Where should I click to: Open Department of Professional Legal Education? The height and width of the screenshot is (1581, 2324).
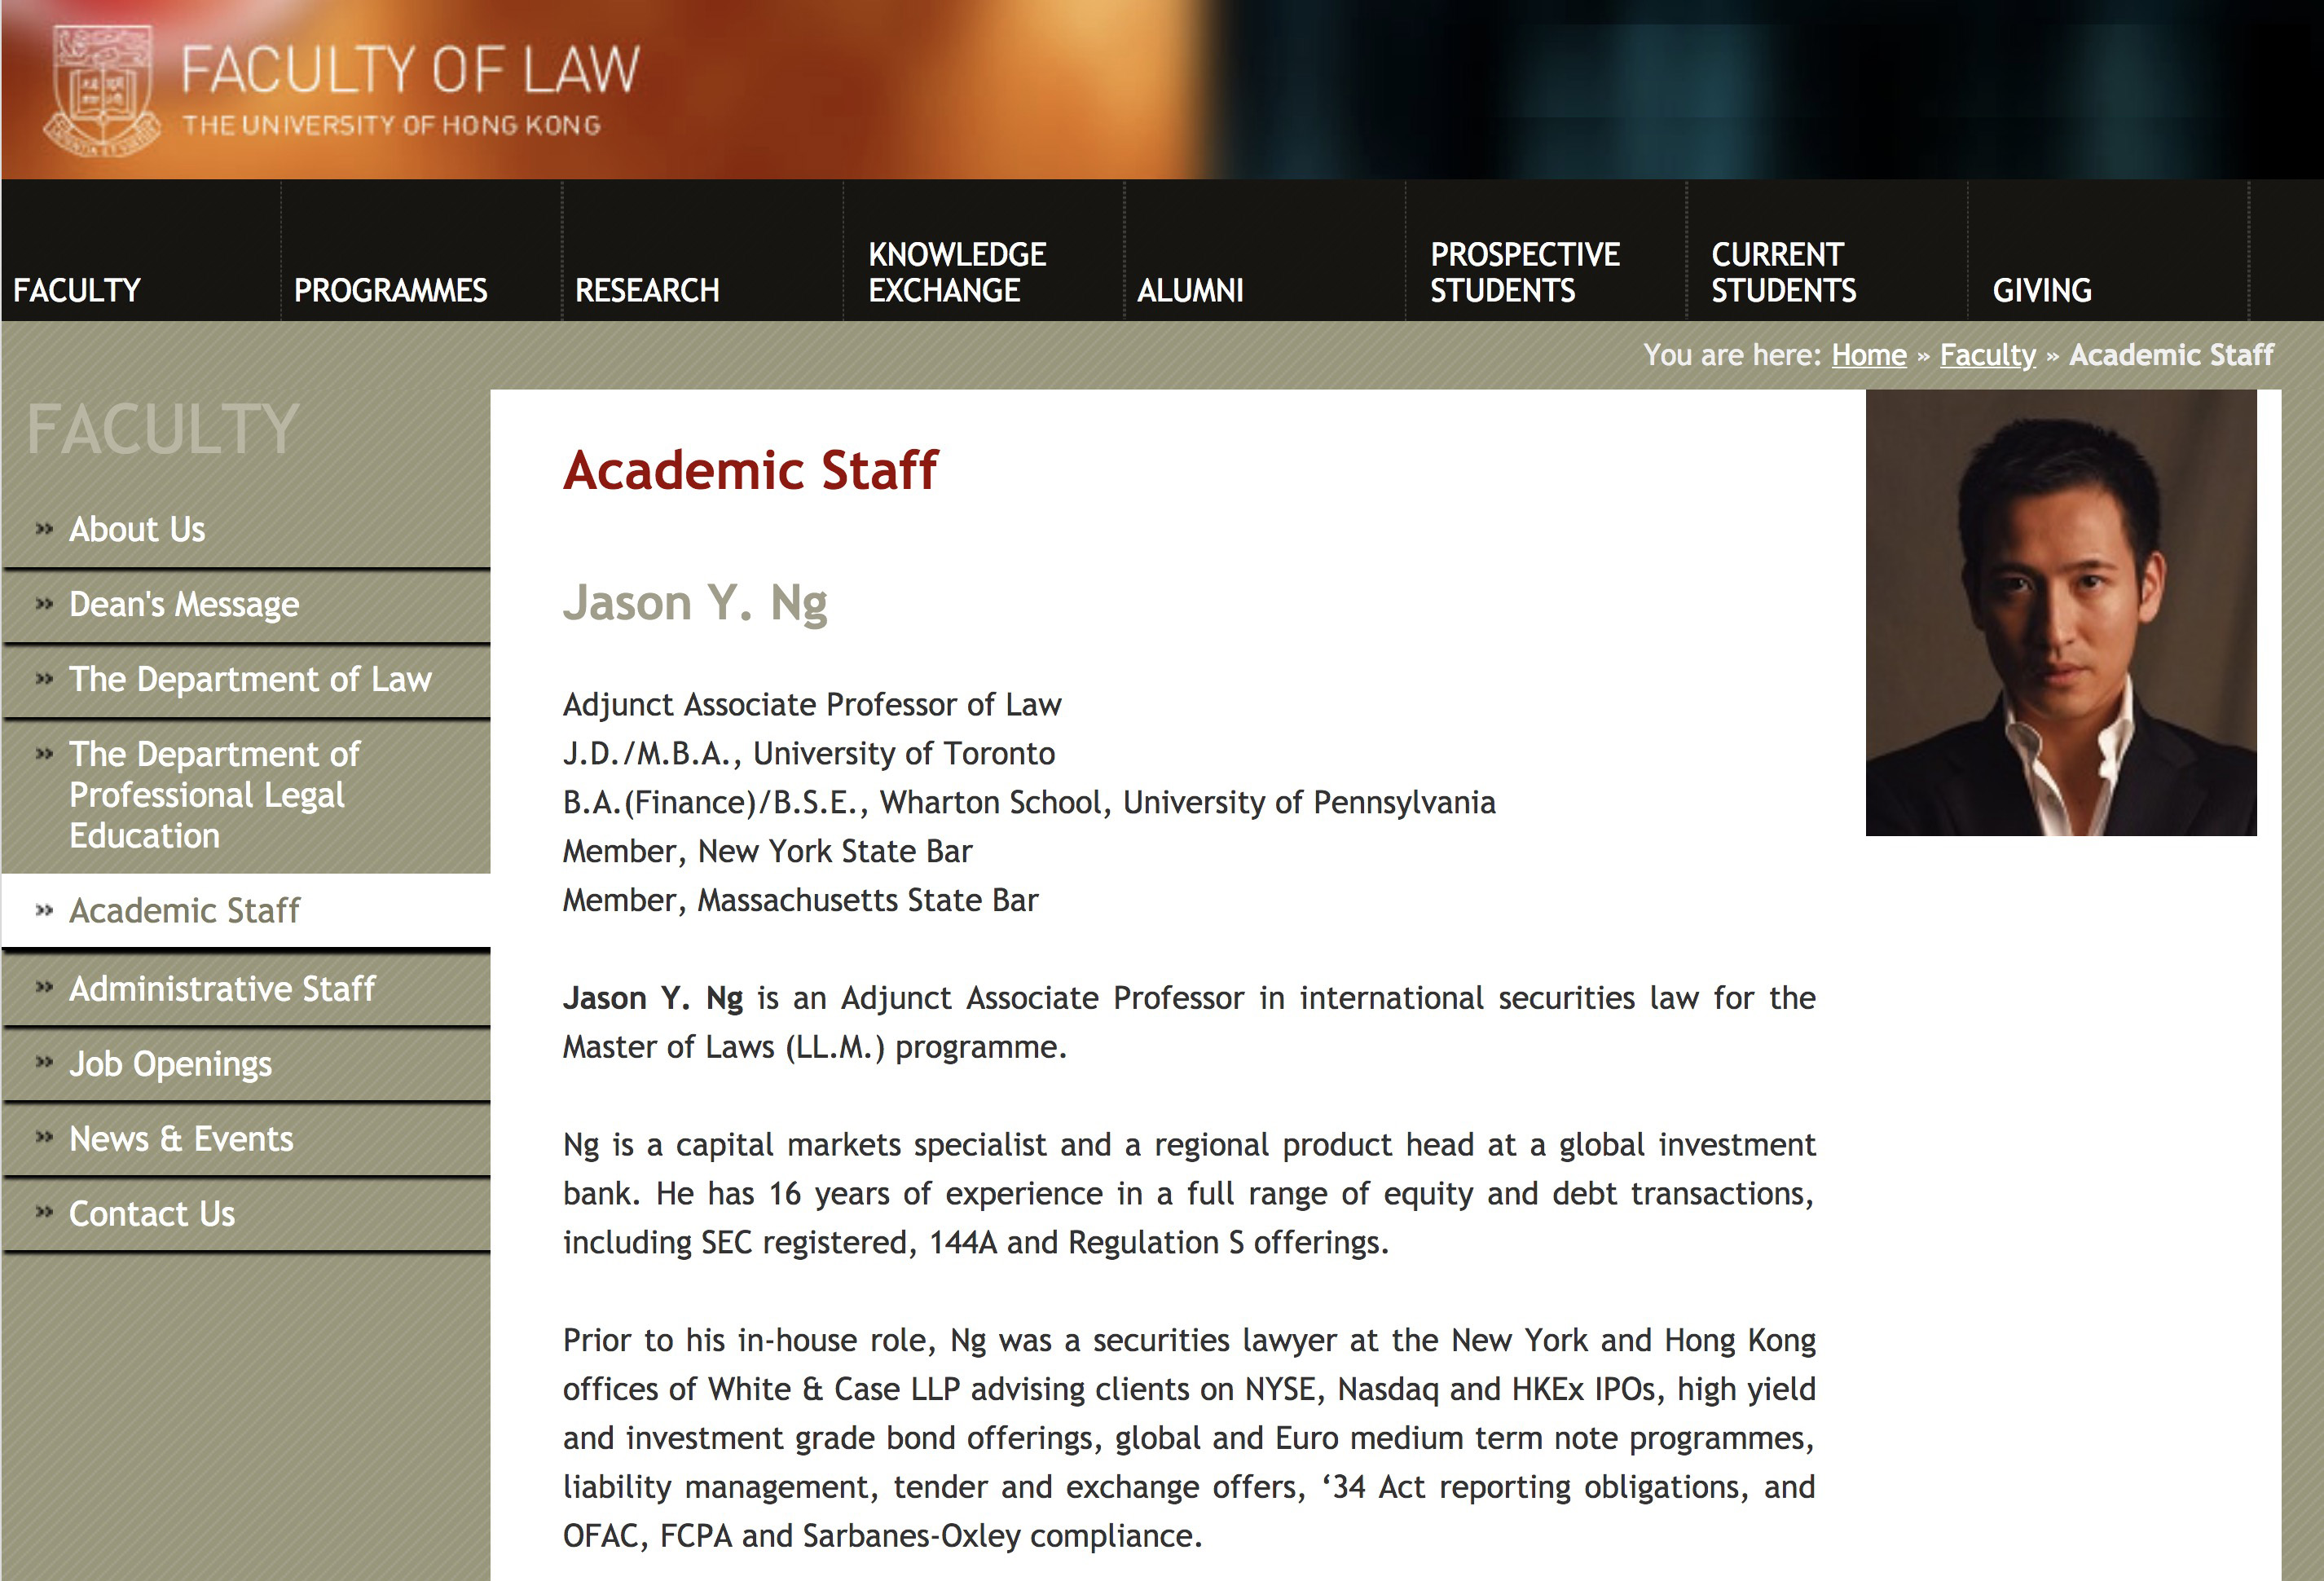tap(214, 794)
